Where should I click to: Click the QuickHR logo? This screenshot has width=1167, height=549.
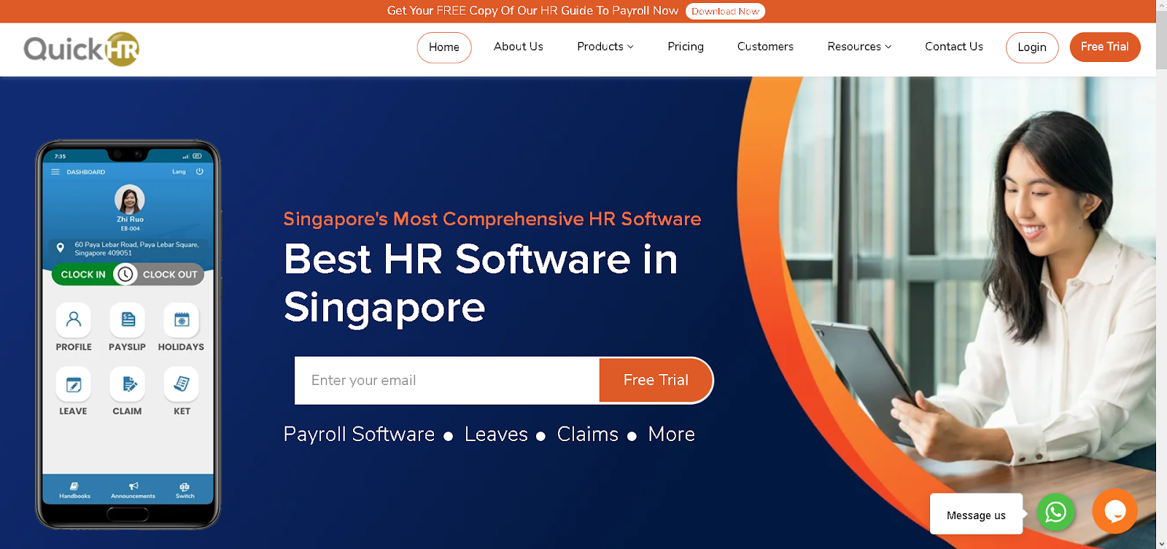(82, 49)
